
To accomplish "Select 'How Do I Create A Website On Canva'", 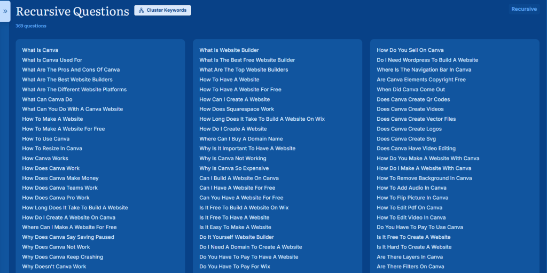I will 69,217.
